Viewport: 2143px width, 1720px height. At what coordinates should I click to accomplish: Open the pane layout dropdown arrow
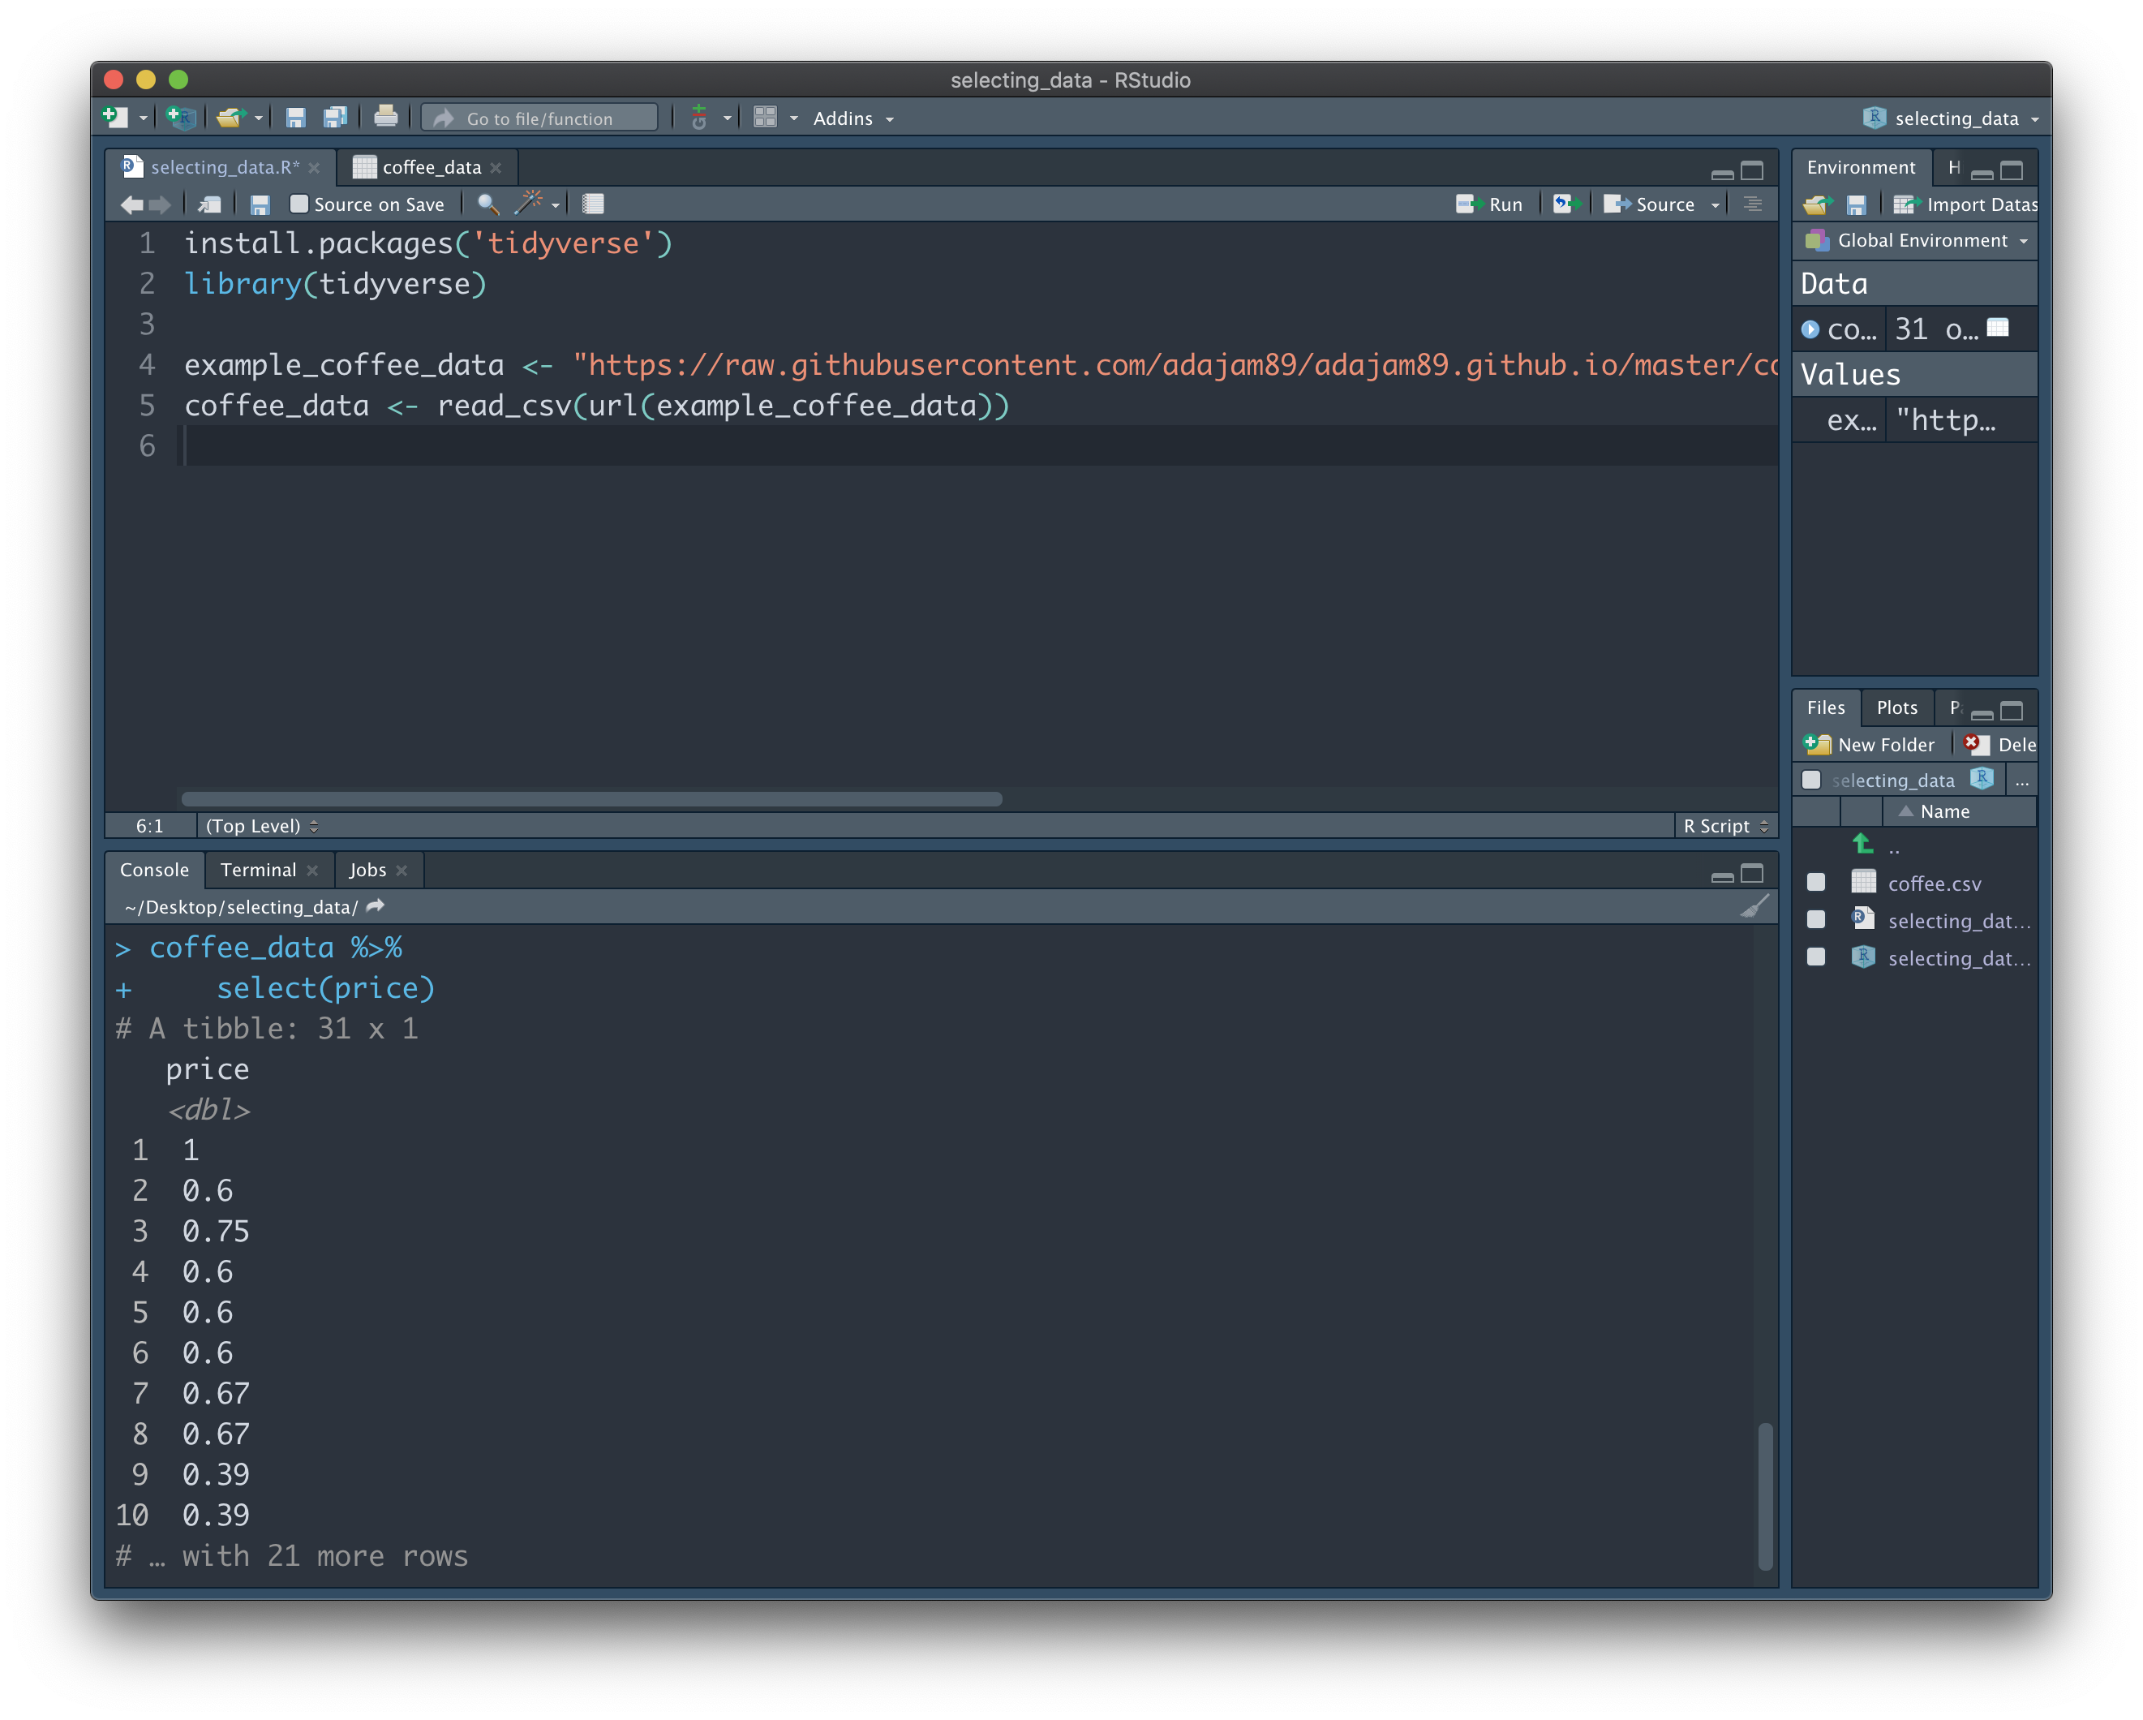[x=793, y=118]
